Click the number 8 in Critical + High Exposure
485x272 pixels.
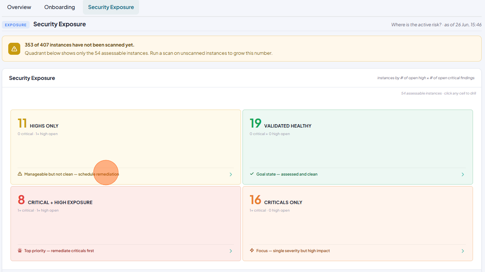click(21, 200)
